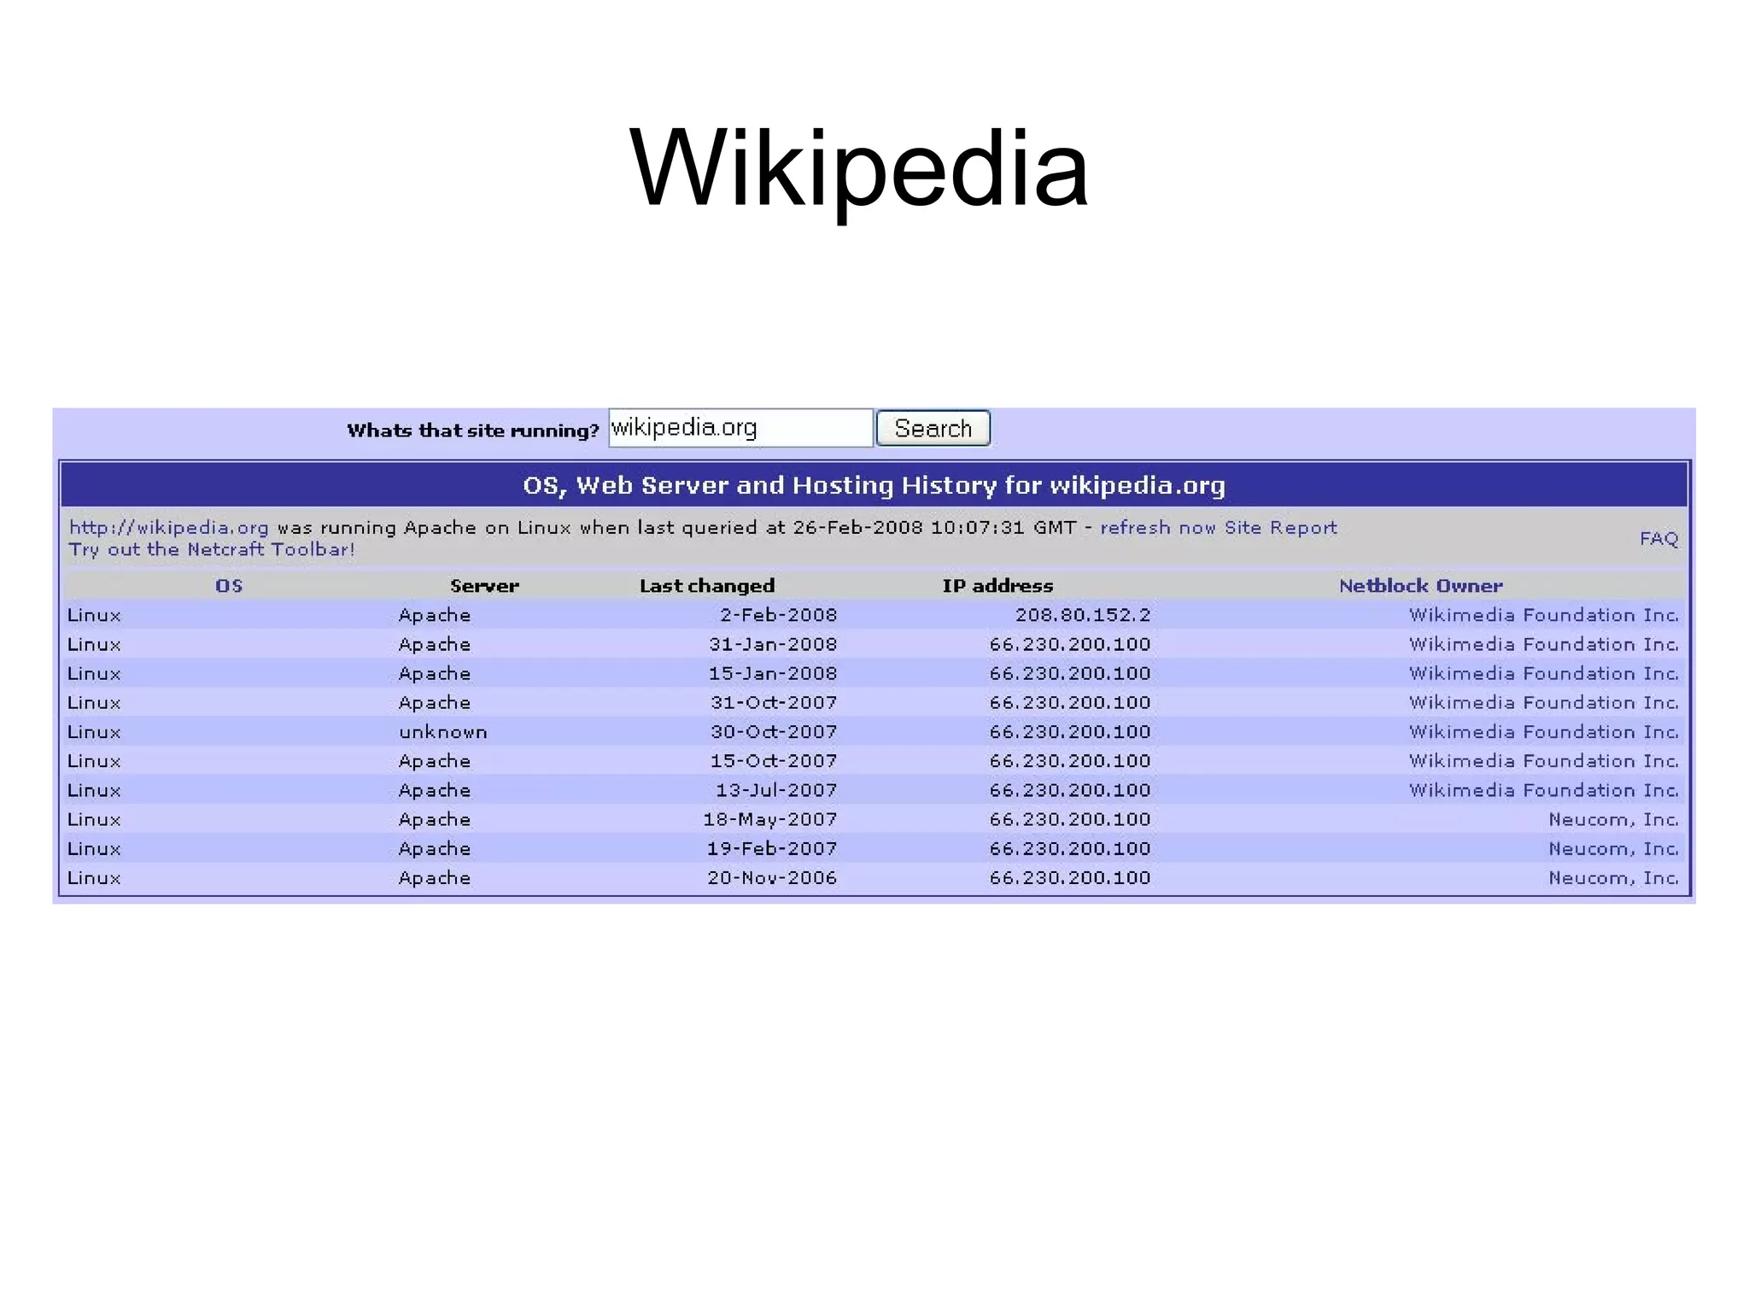This screenshot has height=1312, width=1749.
Task: Click the date 31-Jan-2008
Action: tap(773, 644)
